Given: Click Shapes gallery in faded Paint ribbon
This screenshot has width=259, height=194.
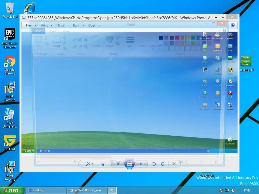Looking at the screenshot, I should click(110, 42).
